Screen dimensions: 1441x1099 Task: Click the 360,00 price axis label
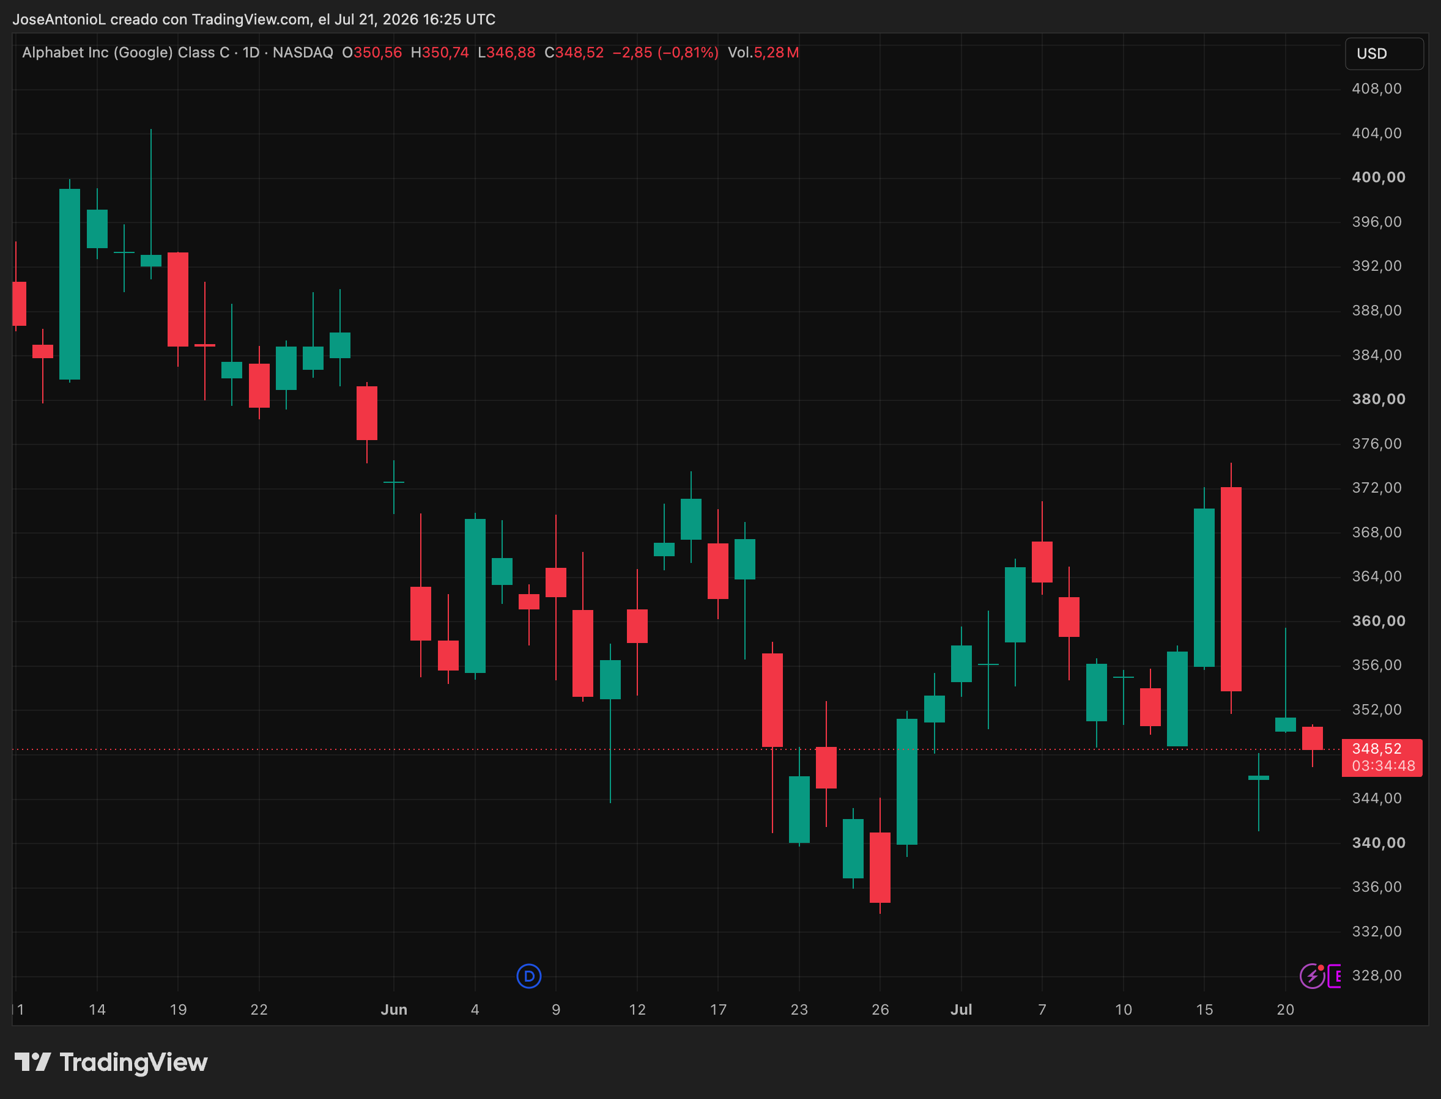click(1378, 621)
